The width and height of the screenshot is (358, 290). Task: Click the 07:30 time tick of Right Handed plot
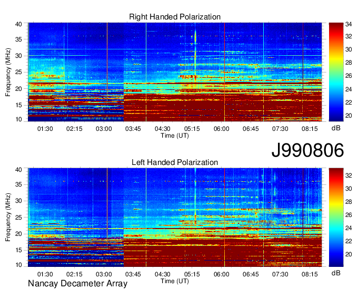280,129
